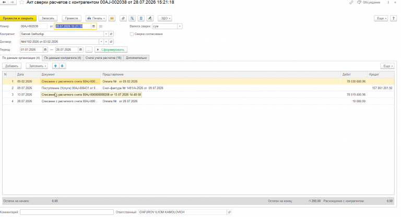Open the Печать print dropdown

point(96,18)
